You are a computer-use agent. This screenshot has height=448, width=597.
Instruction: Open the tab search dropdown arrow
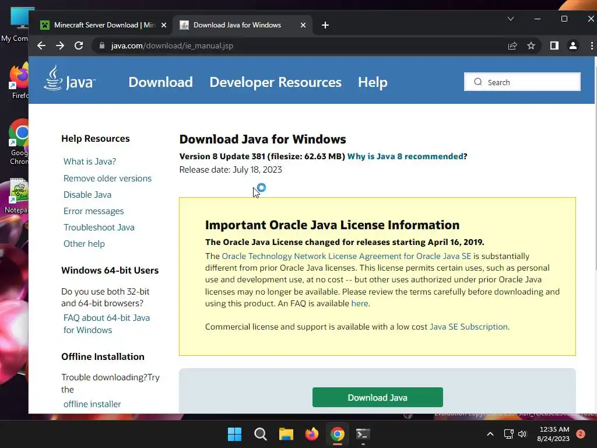[x=511, y=19]
